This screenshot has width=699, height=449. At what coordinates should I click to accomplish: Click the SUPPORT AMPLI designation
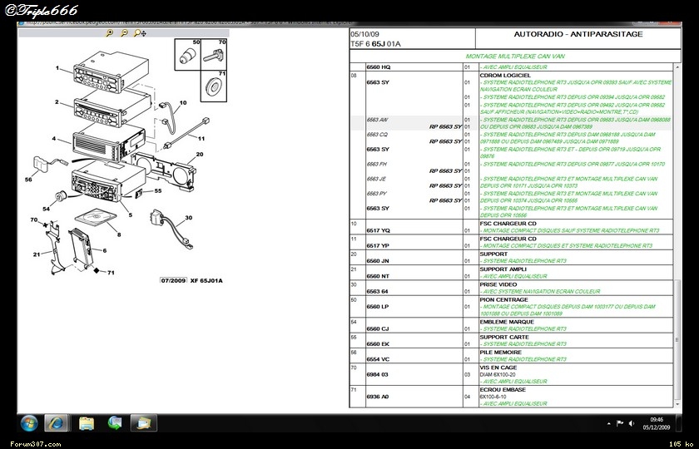[x=503, y=269]
